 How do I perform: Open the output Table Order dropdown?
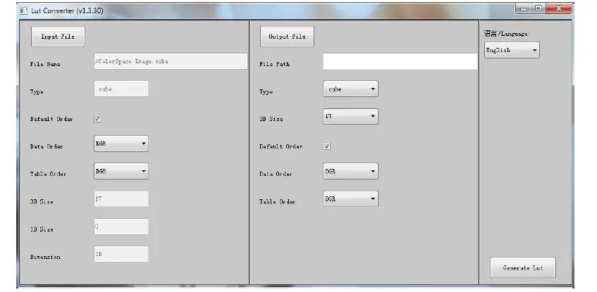pos(350,199)
